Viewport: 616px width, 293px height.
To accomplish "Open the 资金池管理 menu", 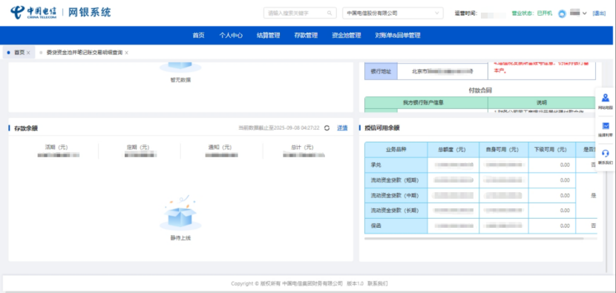I will [347, 36].
